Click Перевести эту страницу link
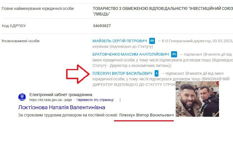 (x=95, y=100)
